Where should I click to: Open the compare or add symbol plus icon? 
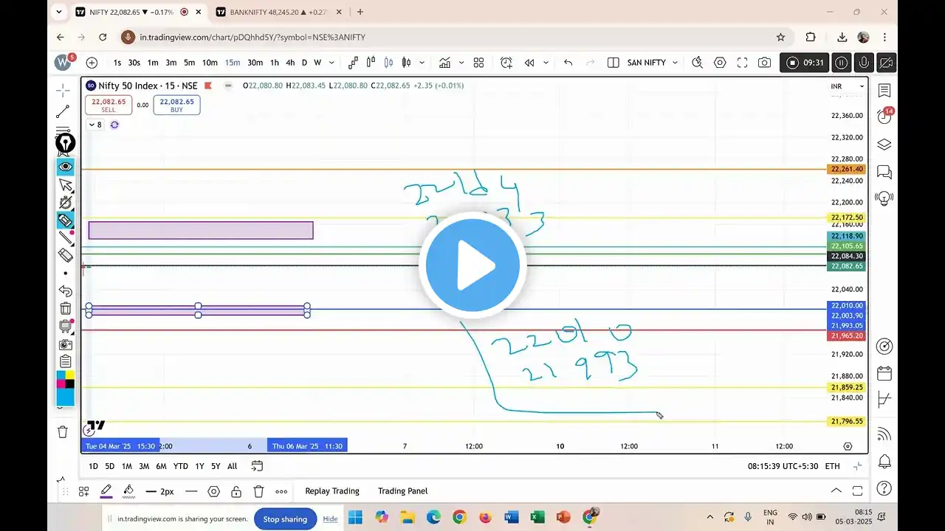tap(92, 63)
